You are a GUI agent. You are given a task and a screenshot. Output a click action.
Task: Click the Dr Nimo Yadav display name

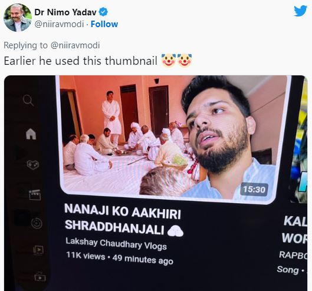[65, 12]
